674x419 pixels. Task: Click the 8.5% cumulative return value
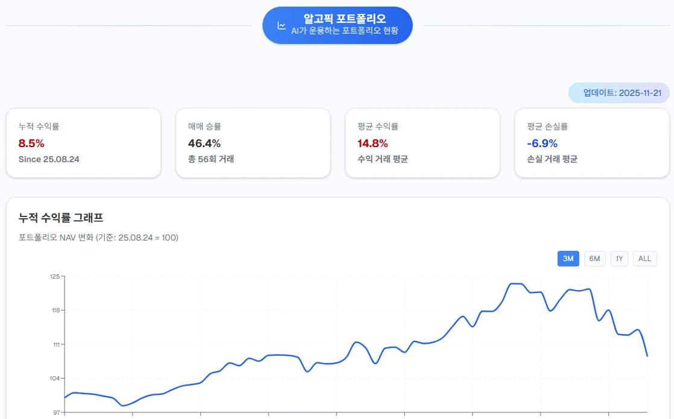click(31, 143)
